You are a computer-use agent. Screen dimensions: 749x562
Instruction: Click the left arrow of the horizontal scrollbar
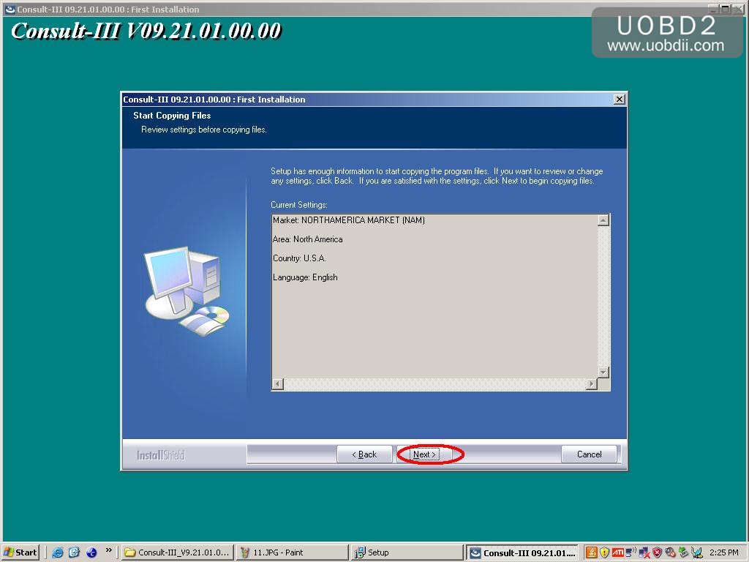(276, 383)
